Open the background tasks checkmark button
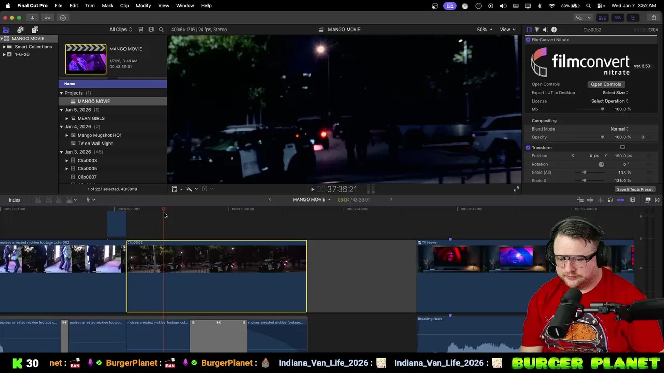Image resolution: width=664 pixels, height=373 pixels. click(x=63, y=18)
